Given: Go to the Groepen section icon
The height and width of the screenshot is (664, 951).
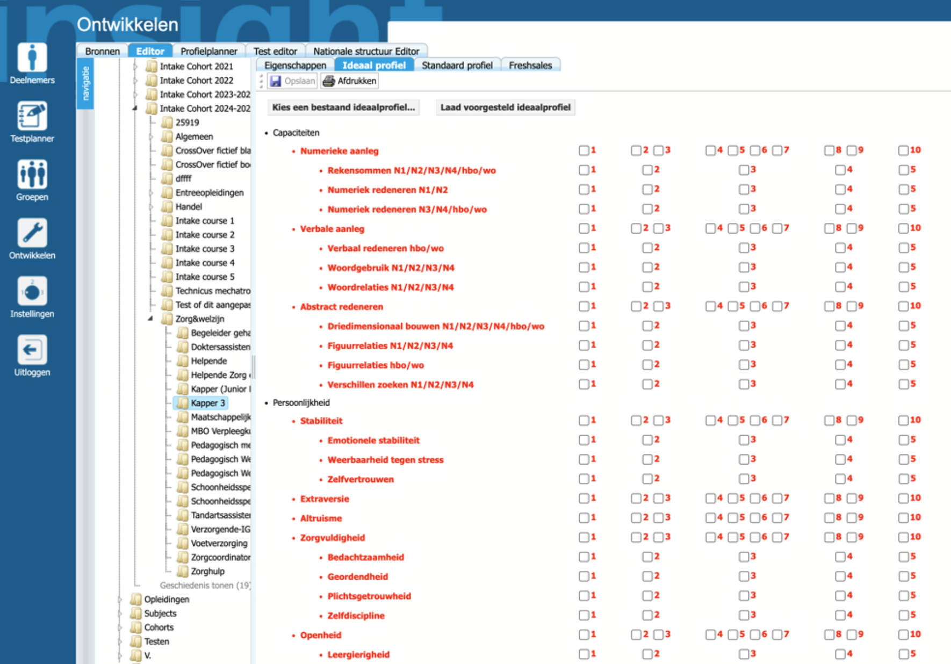Looking at the screenshot, I should [x=32, y=175].
